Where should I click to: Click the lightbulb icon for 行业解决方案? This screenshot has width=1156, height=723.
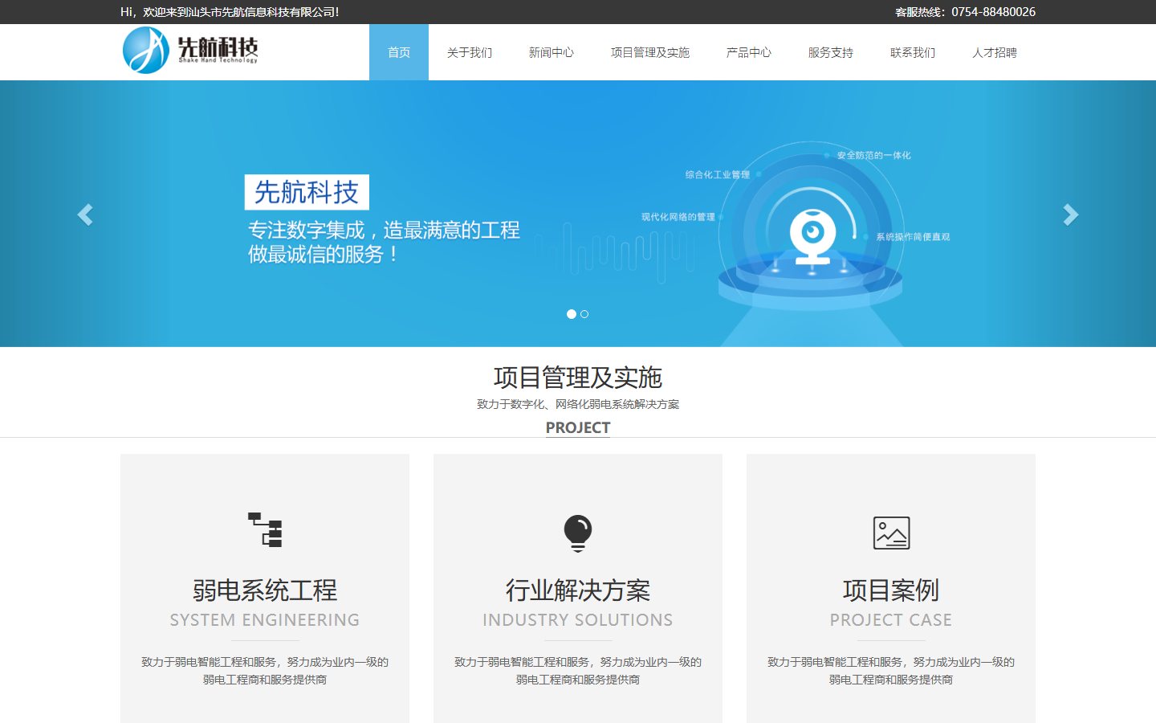pyautogui.click(x=578, y=533)
